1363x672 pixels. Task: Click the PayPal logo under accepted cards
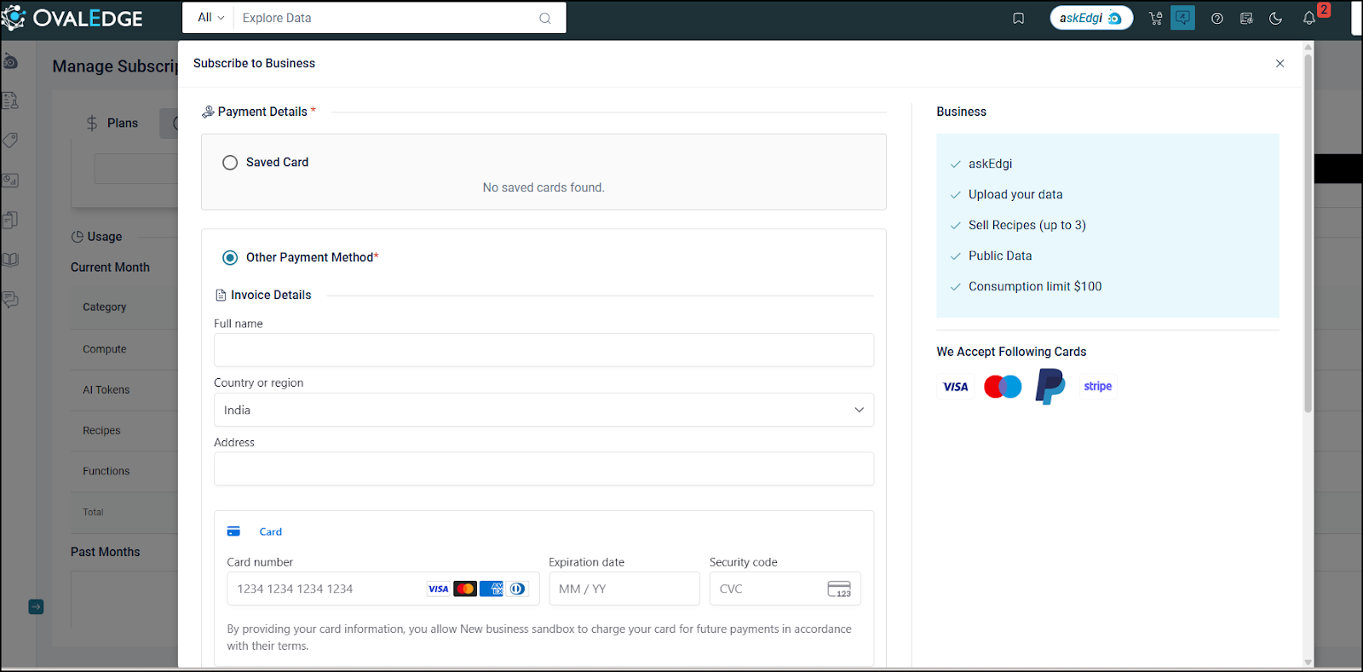[x=1050, y=387]
